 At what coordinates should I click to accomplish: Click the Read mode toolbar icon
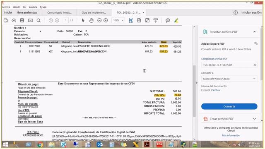coord(156,20)
